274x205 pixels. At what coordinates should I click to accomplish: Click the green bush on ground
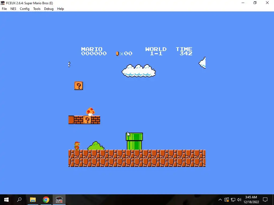pyautogui.click(x=96, y=146)
